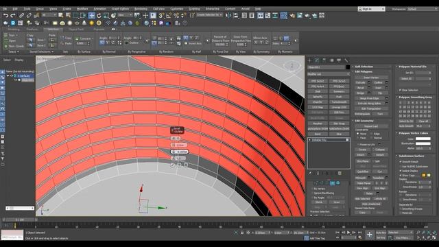
Task: Go to the start frame
Action: coord(337,233)
